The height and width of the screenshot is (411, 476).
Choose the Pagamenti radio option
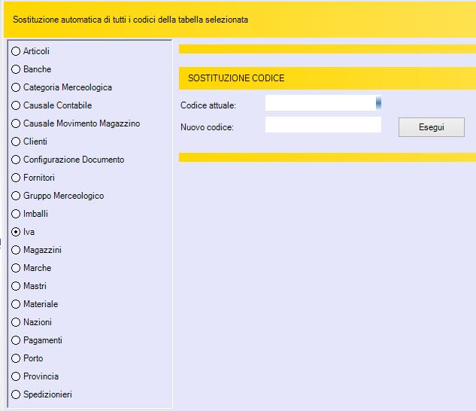coord(16,340)
